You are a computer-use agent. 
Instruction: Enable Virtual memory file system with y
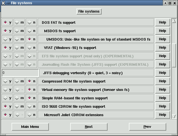pos(7,90)
